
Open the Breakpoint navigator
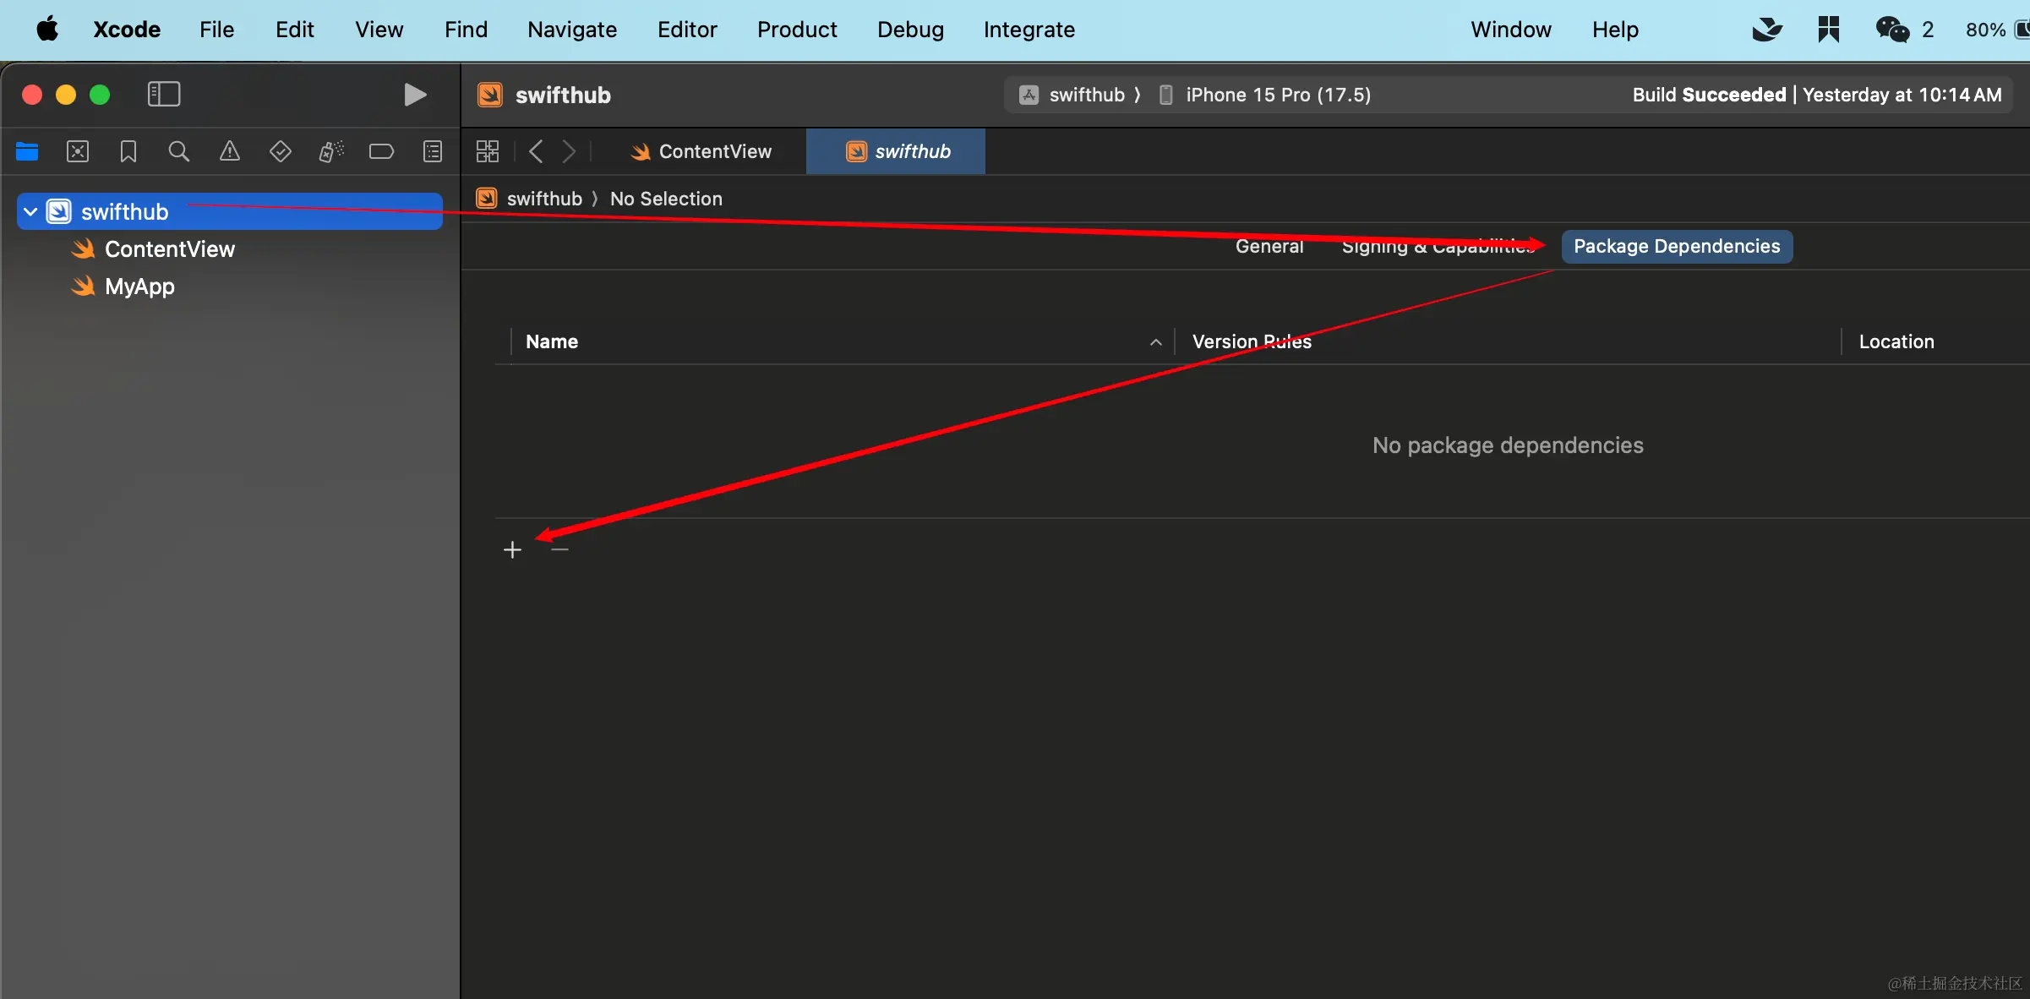tap(381, 151)
